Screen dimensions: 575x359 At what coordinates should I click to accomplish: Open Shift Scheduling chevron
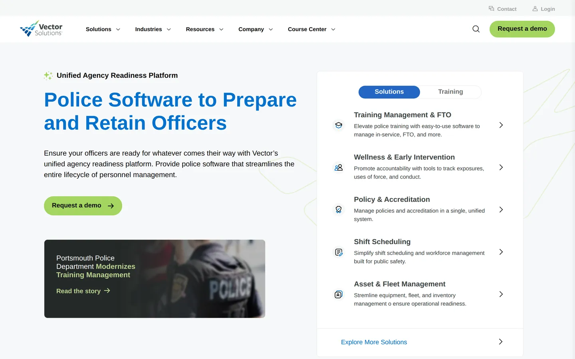(x=501, y=252)
